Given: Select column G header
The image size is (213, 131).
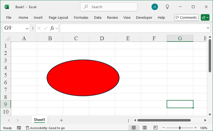Looking at the screenshot, I should (x=180, y=38).
